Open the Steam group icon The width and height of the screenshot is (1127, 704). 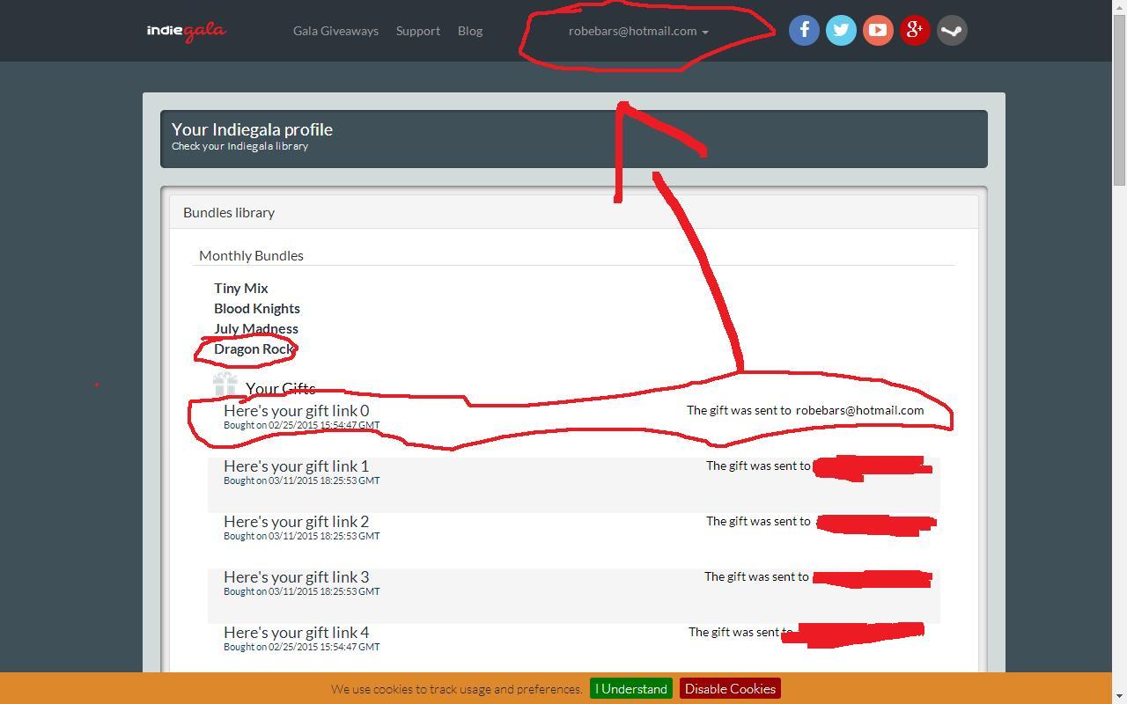pyautogui.click(x=952, y=31)
